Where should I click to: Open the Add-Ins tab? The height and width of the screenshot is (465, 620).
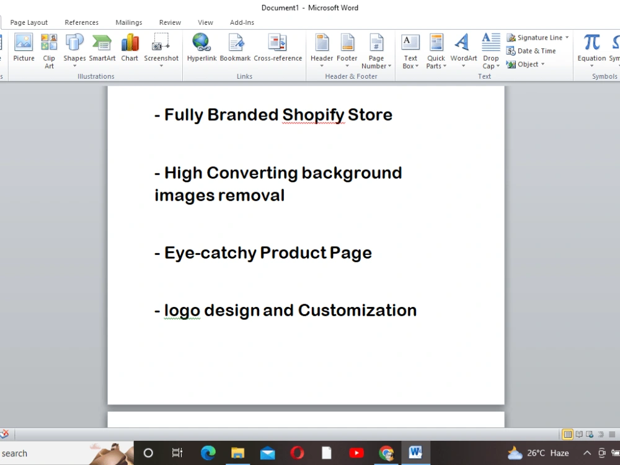pyautogui.click(x=242, y=22)
